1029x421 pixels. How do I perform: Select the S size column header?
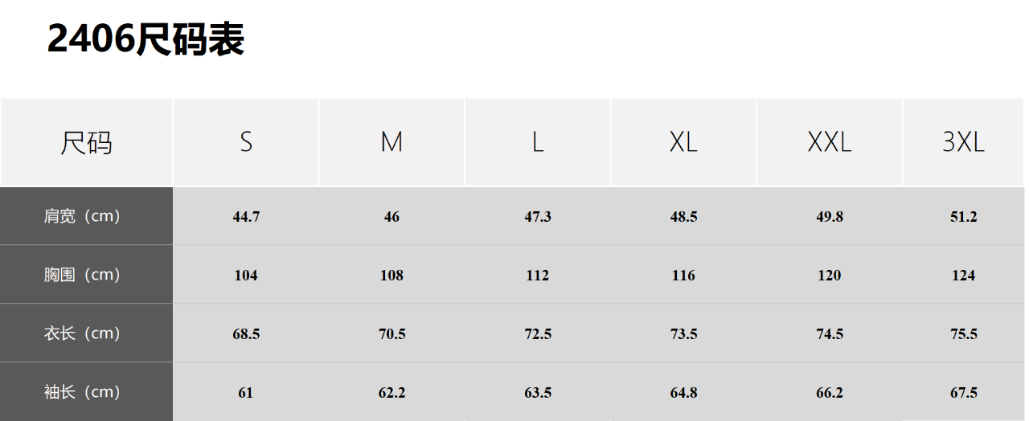pos(246,142)
